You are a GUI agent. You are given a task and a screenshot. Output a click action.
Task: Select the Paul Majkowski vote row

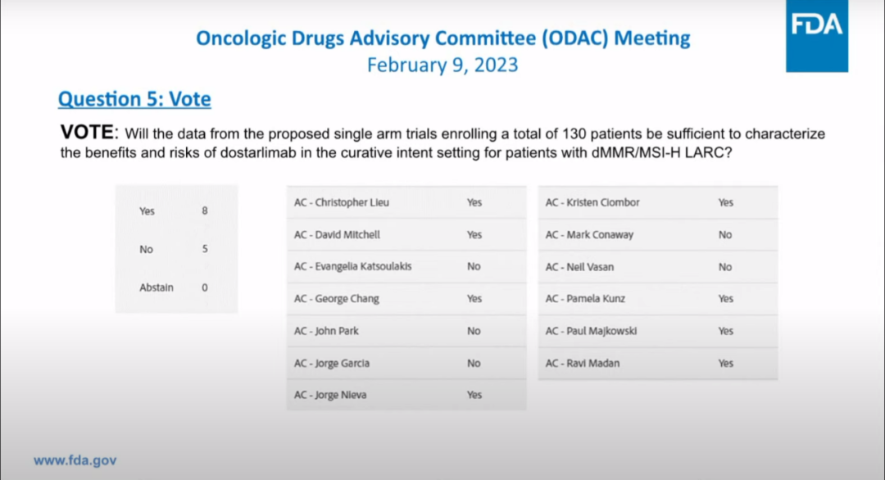(x=657, y=331)
